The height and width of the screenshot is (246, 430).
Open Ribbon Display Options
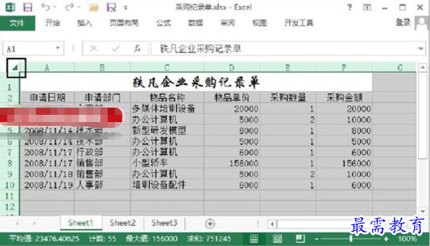(x=367, y=7)
